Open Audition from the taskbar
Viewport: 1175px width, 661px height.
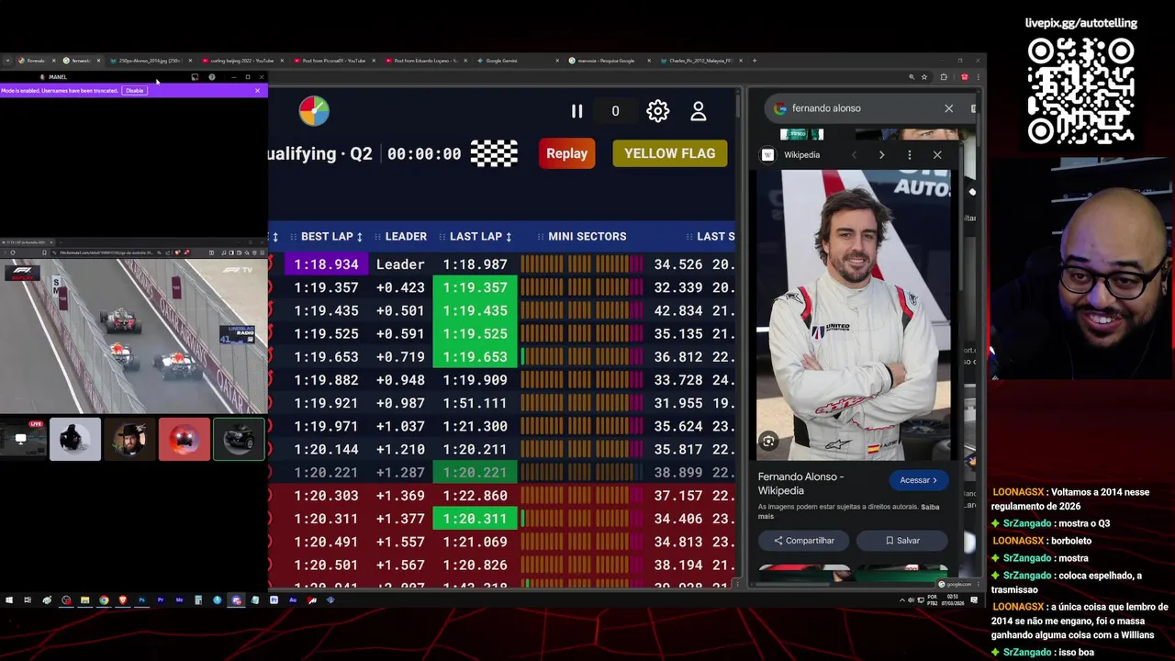293,600
